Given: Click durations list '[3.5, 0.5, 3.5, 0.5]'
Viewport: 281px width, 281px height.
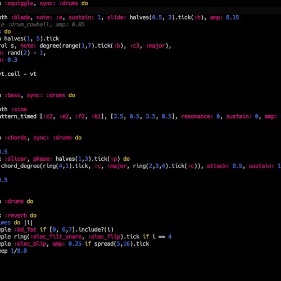Looking at the screenshot, I should (143, 116).
